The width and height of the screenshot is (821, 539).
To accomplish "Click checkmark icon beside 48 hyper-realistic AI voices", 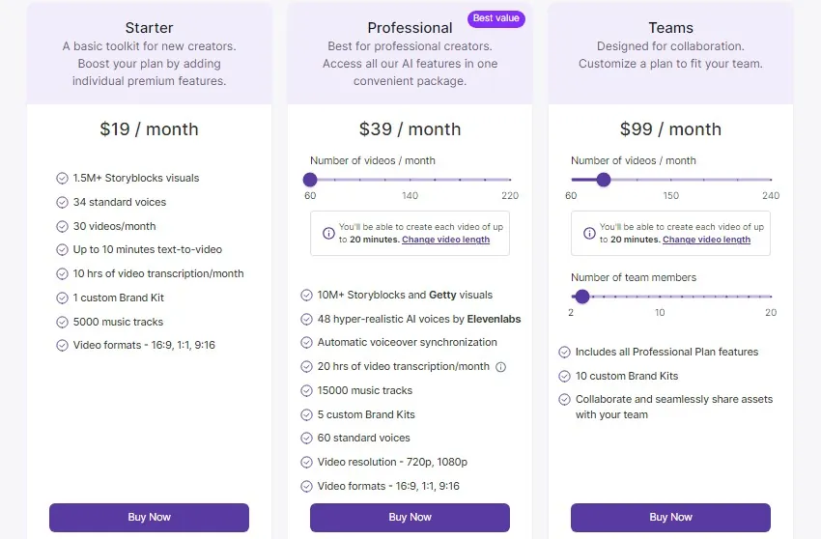I will [x=307, y=319].
